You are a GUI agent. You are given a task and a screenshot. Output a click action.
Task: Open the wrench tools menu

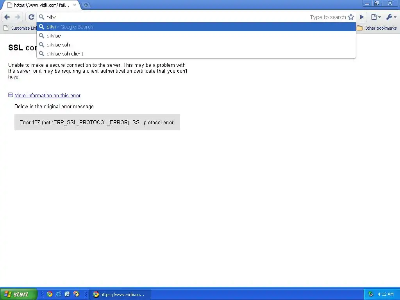coord(391,17)
